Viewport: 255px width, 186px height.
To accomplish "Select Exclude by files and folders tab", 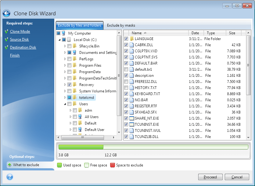I will 80,25.
